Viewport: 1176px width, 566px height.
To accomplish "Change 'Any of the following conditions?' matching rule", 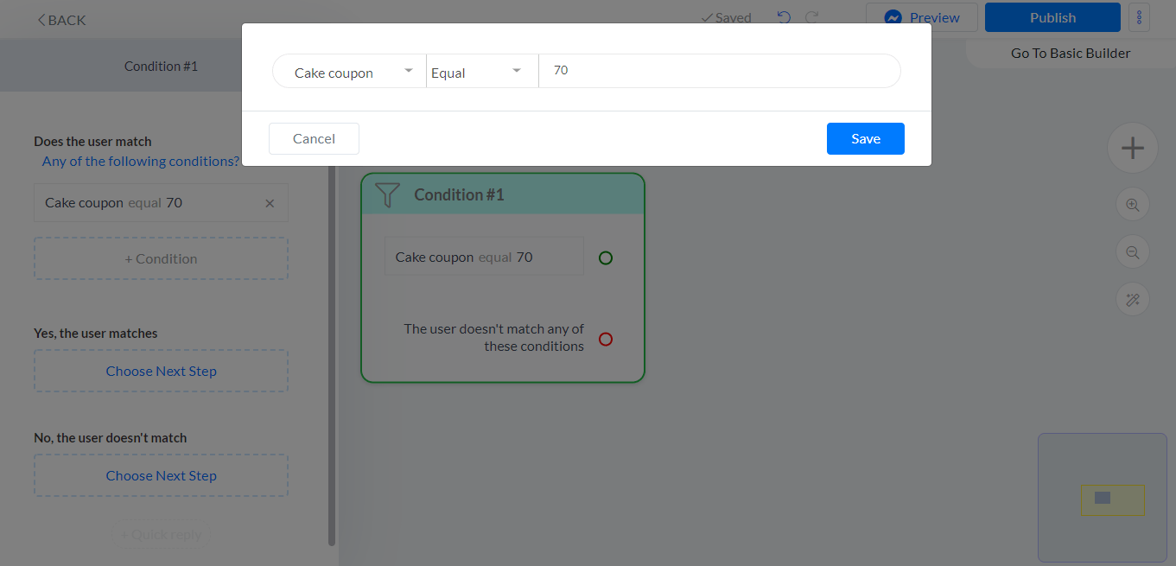I will tap(140, 161).
